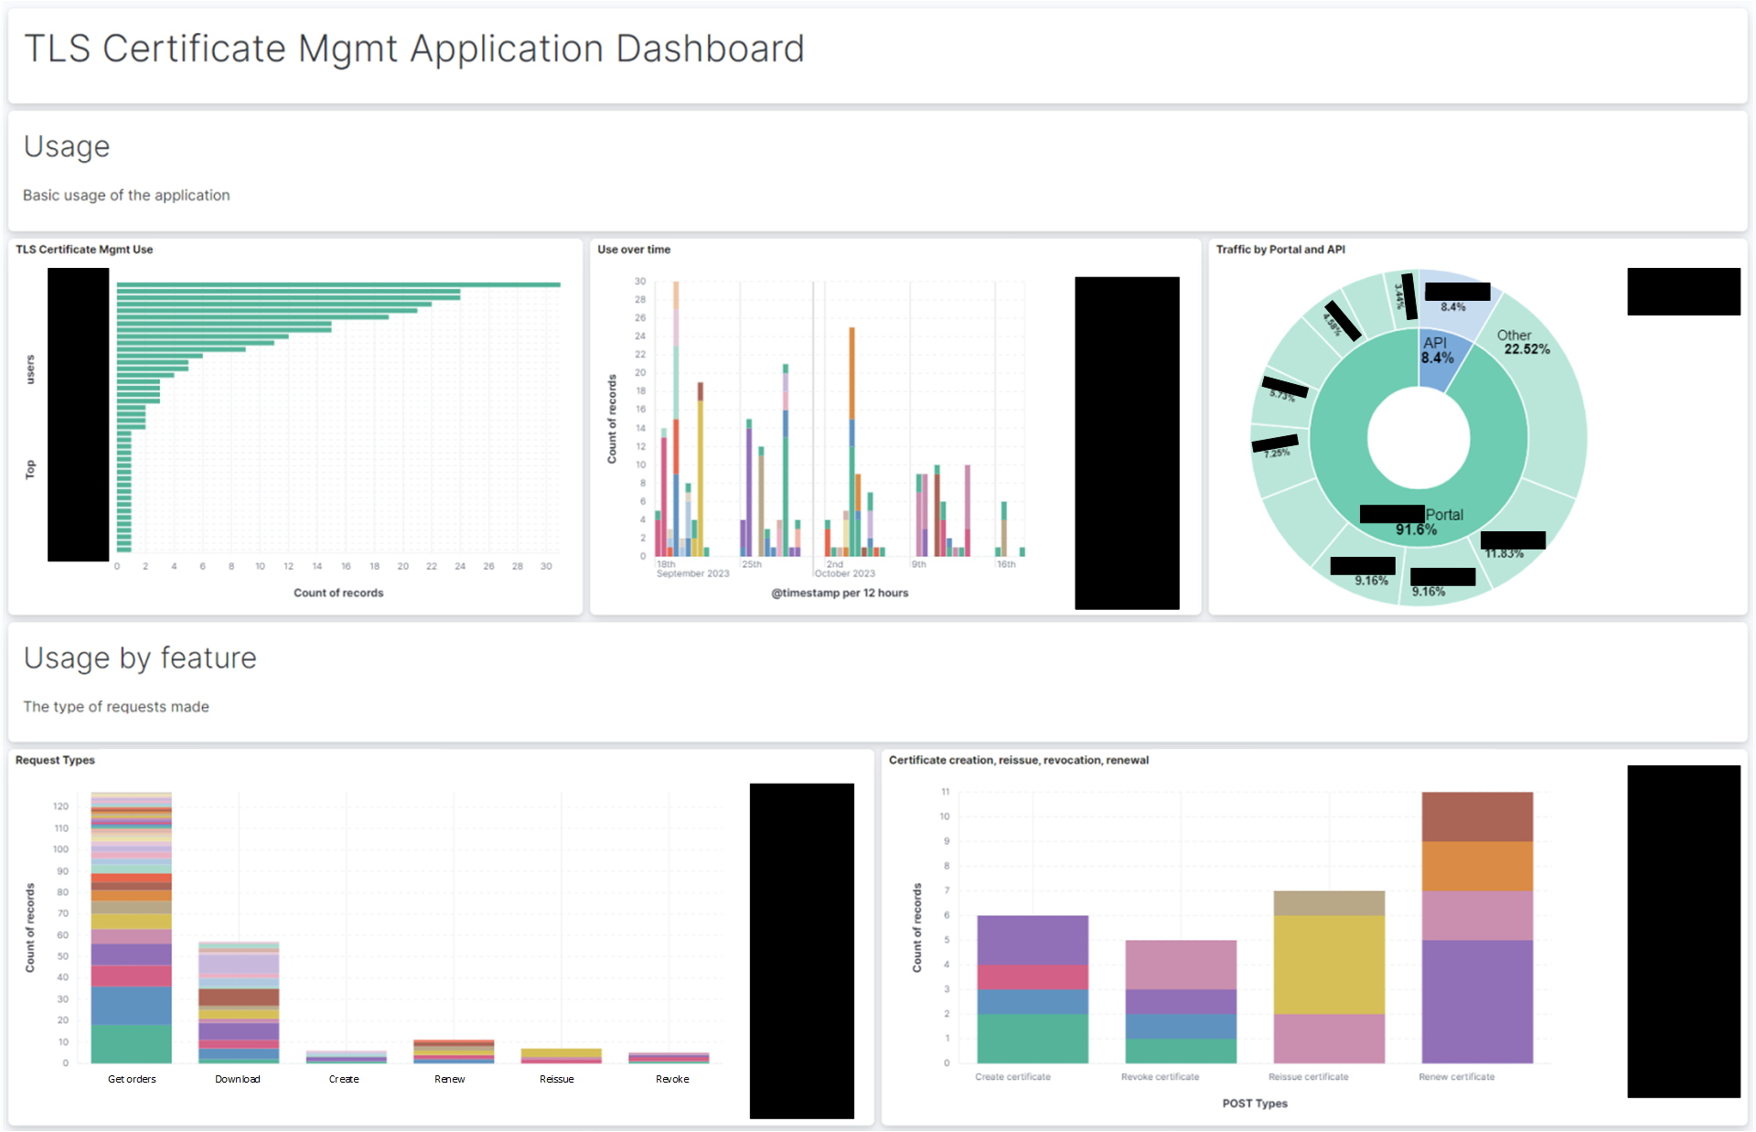Click the Traffic by Portal and API title
The width and height of the screenshot is (1756, 1132).
click(x=1280, y=249)
